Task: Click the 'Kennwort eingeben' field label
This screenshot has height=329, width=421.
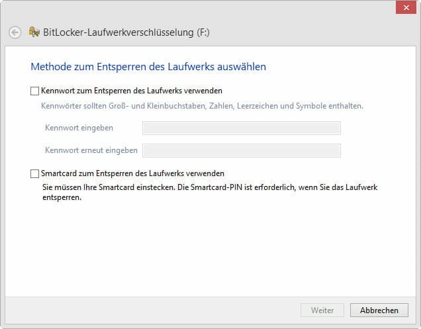Action: (x=79, y=128)
